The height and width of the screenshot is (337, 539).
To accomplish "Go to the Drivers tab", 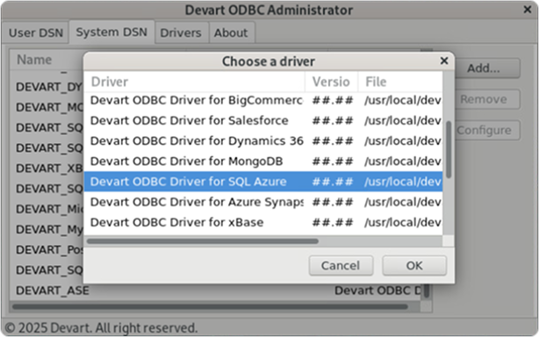I will [181, 32].
